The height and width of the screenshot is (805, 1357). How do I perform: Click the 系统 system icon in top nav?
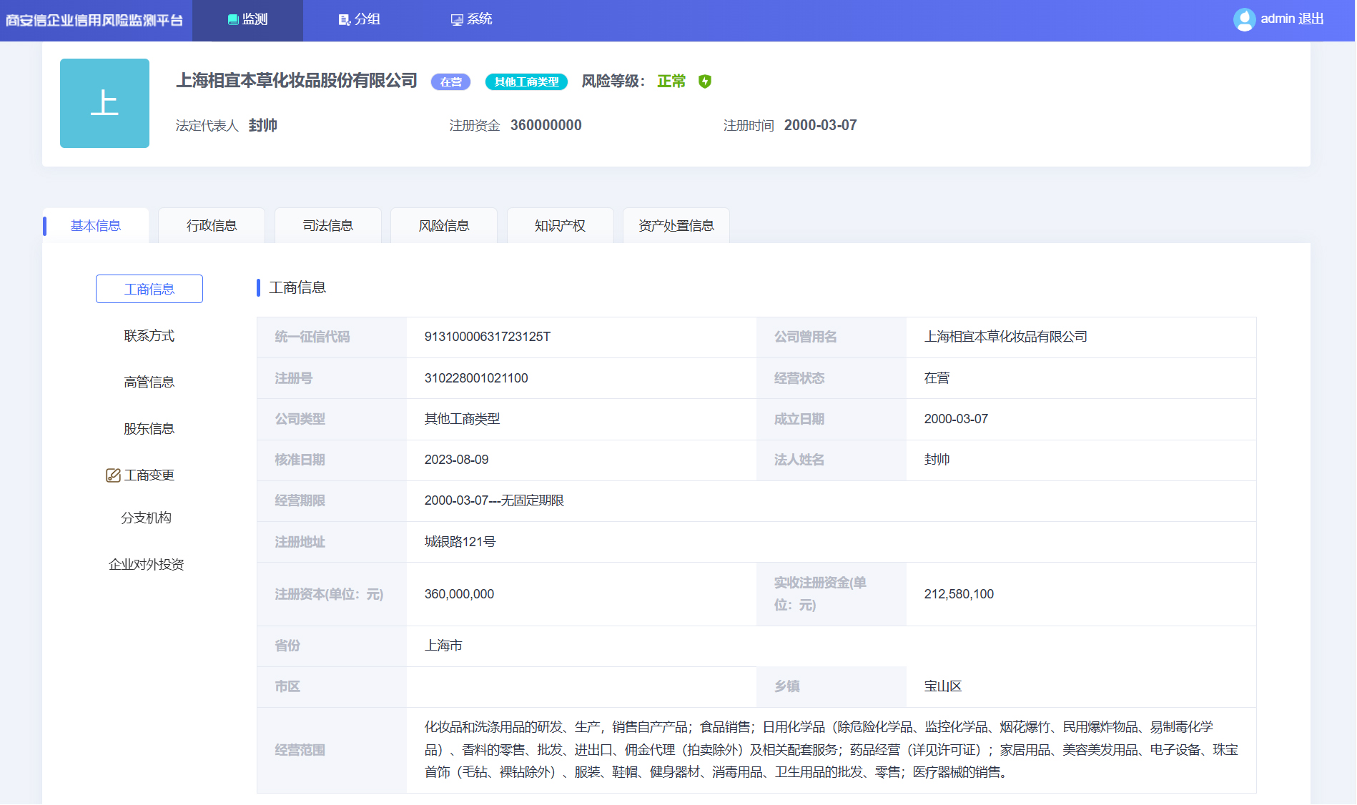tap(457, 19)
